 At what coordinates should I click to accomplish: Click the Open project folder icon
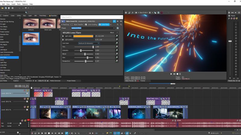pos(3,8)
